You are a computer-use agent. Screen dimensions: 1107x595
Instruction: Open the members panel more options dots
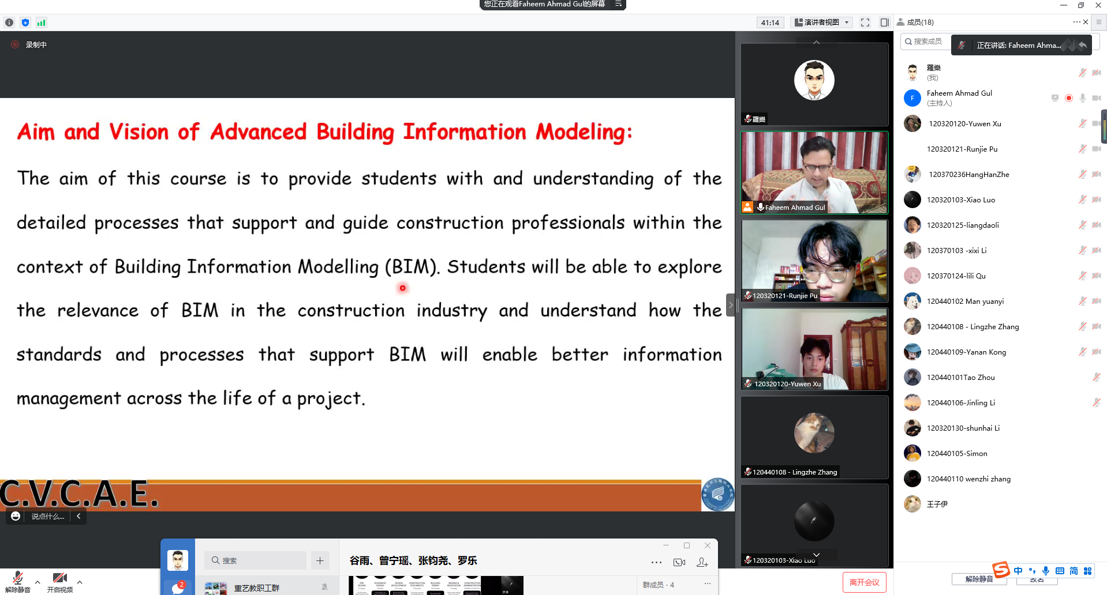pyautogui.click(x=1076, y=22)
